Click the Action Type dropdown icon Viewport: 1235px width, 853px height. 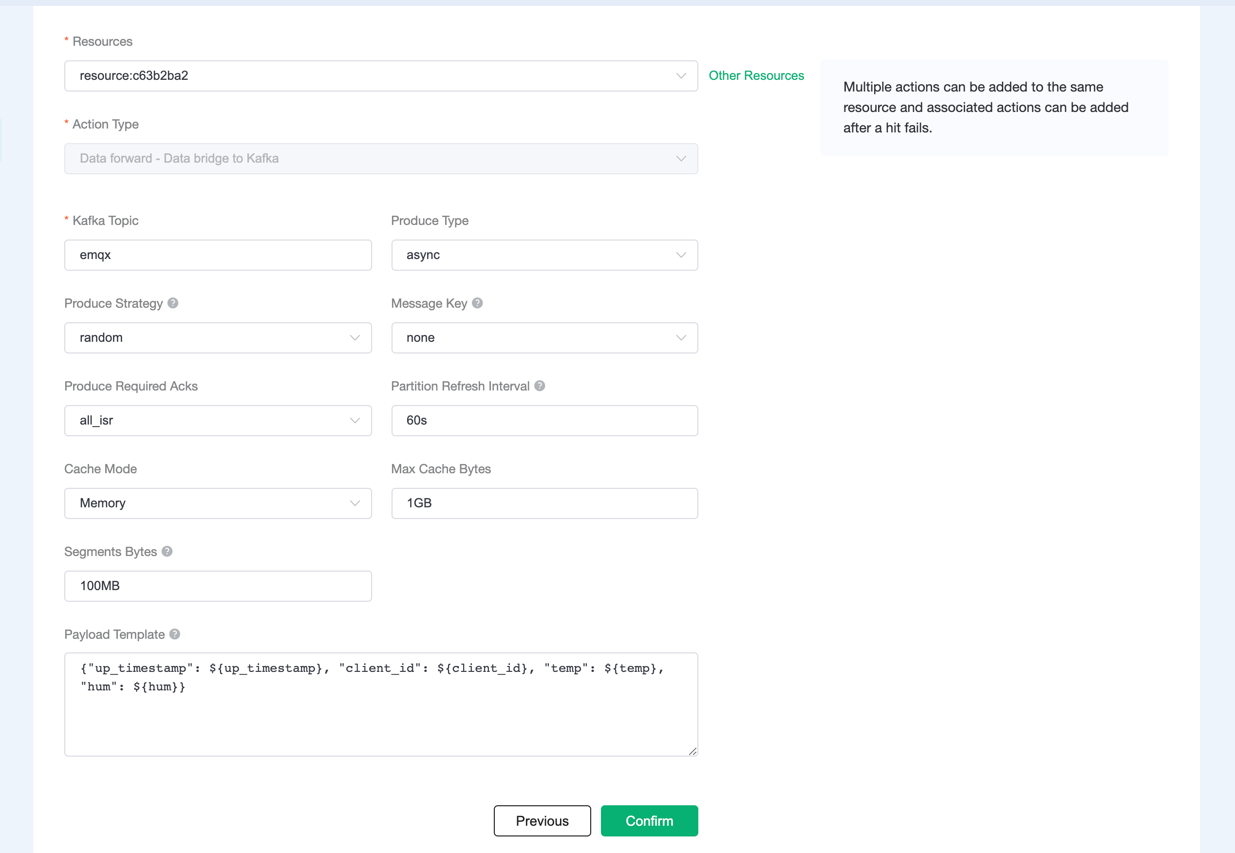(681, 157)
